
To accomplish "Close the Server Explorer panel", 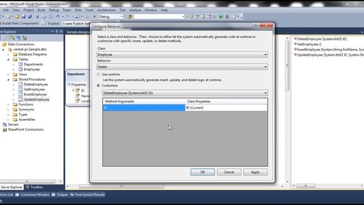I will (61, 32).
